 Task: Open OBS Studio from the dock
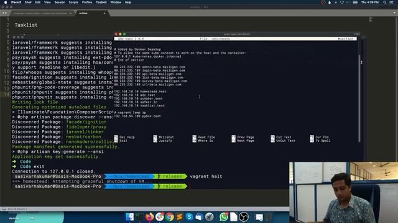tap(244, 217)
